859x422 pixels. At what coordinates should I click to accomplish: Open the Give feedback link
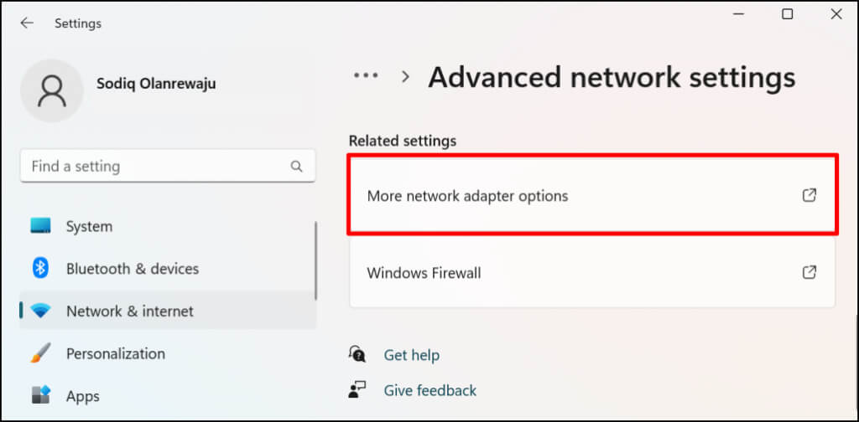[429, 390]
